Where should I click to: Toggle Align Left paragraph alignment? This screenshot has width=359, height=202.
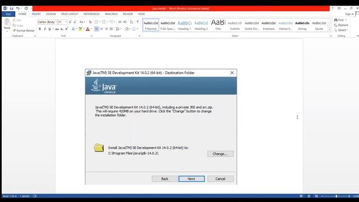pyautogui.click(x=96, y=29)
